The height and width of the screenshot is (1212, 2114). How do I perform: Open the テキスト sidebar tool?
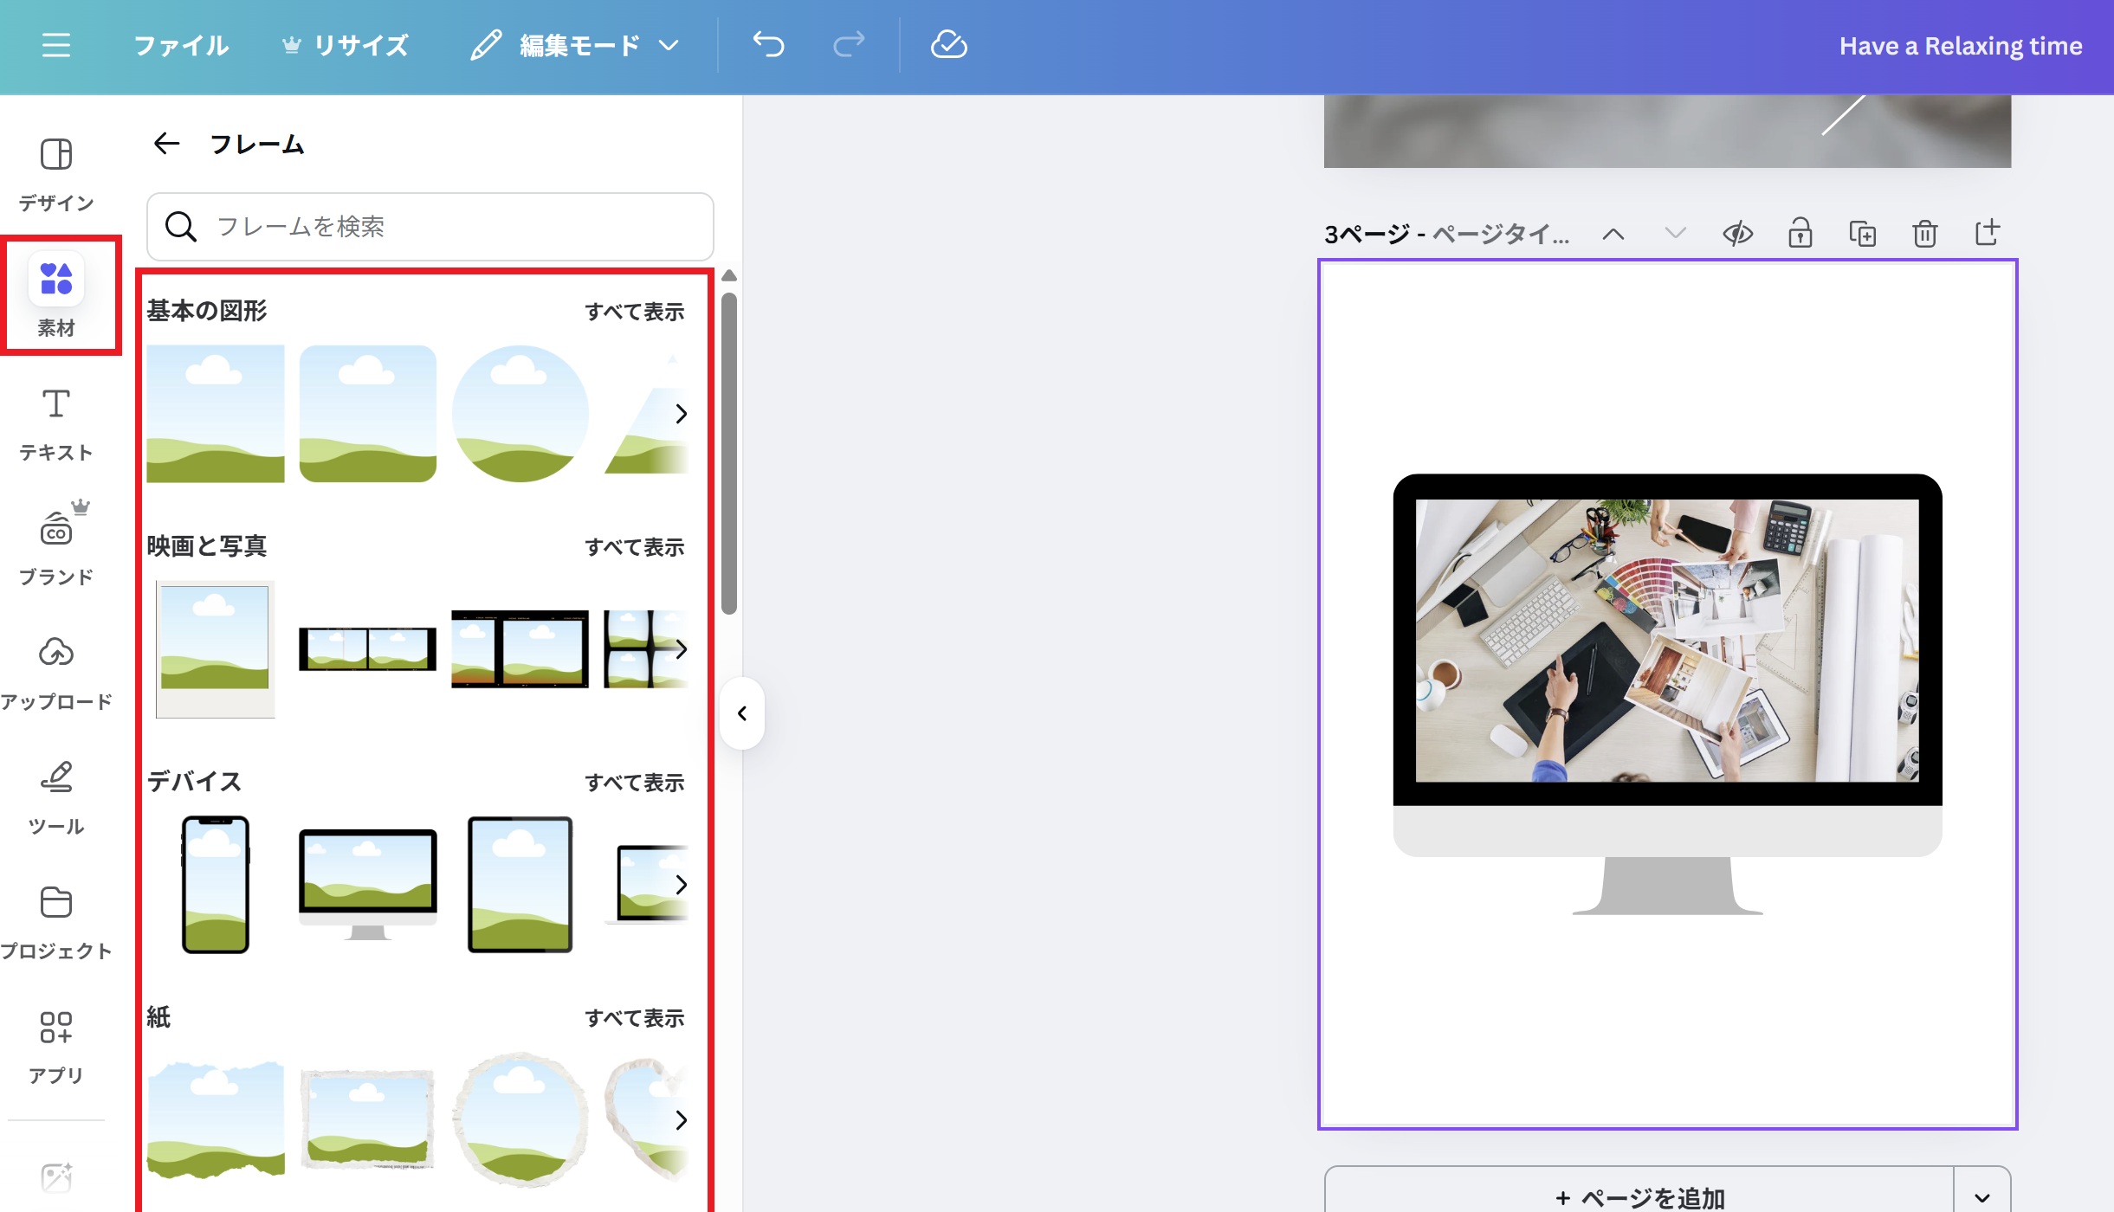[x=56, y=423]
